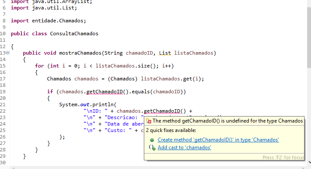Click 'Create method getChamadoID()' quick fix link

(218, 140)
